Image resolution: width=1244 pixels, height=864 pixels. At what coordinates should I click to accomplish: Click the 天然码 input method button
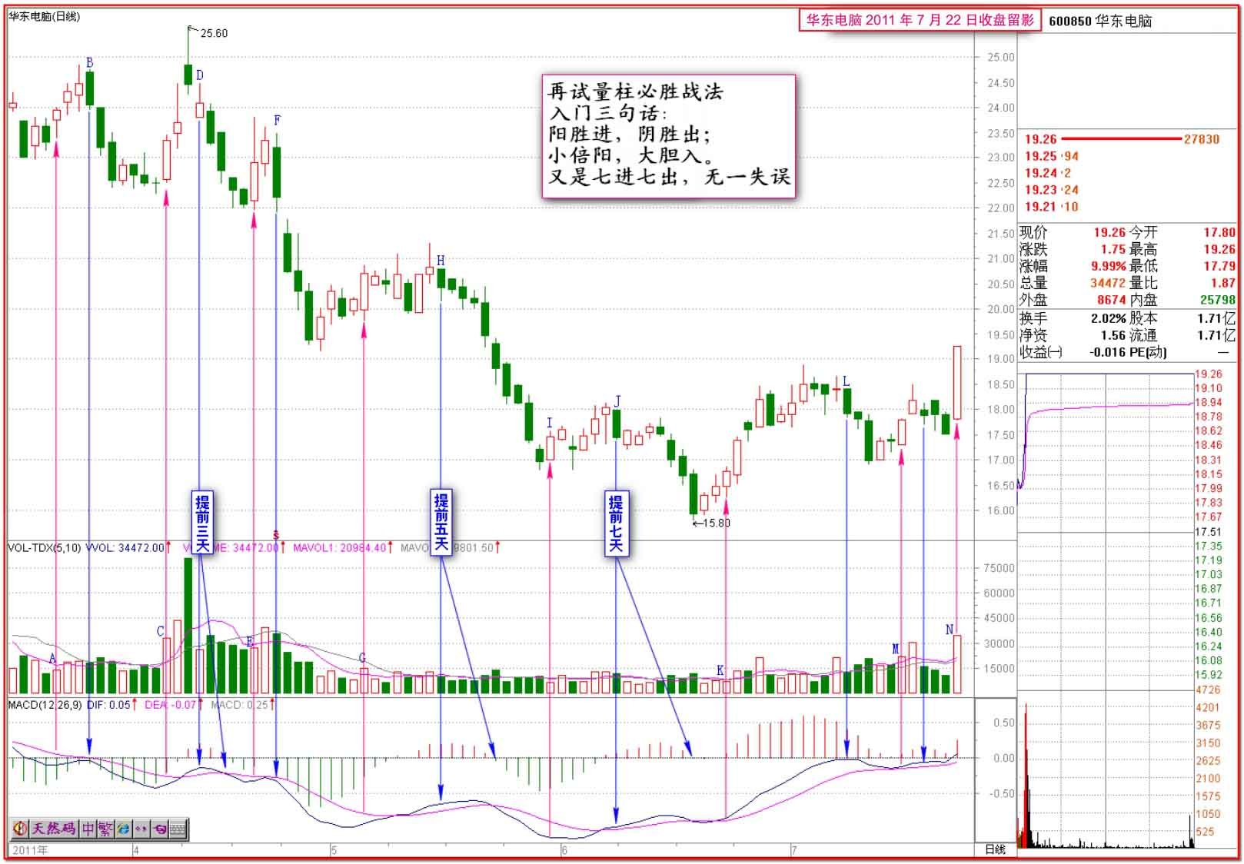[x=55, y=829]
